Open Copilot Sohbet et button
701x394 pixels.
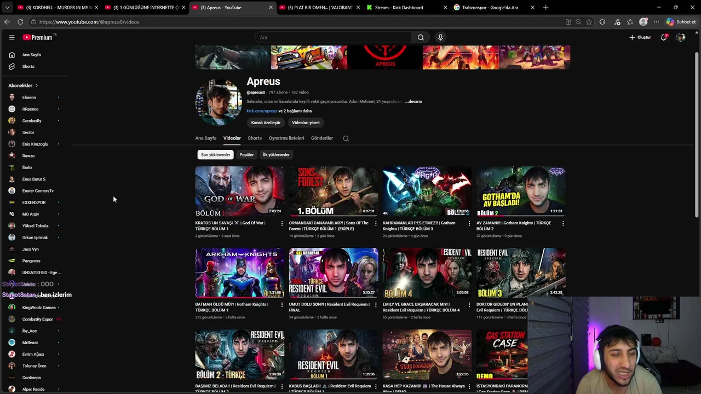[x=681, y=22]
